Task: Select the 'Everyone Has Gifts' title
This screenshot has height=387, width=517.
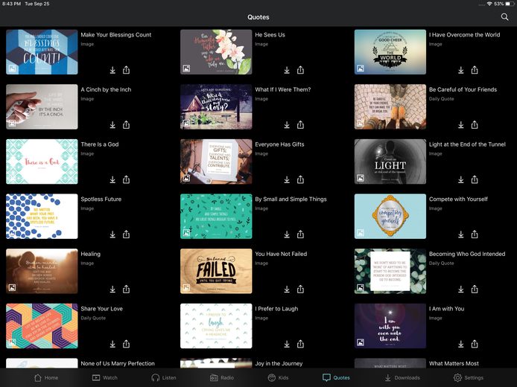Action: (279, 144)
